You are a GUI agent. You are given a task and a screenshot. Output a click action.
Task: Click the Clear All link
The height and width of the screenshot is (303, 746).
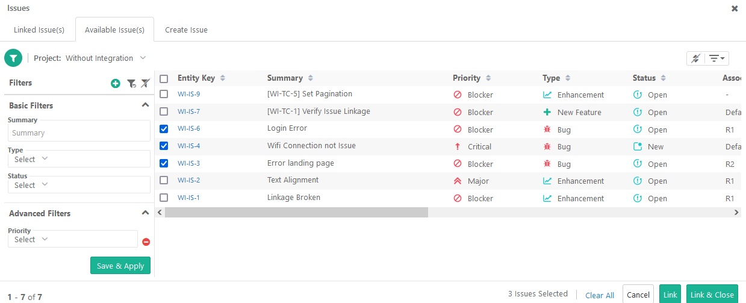pyautogui.click(x=600, y=295)
